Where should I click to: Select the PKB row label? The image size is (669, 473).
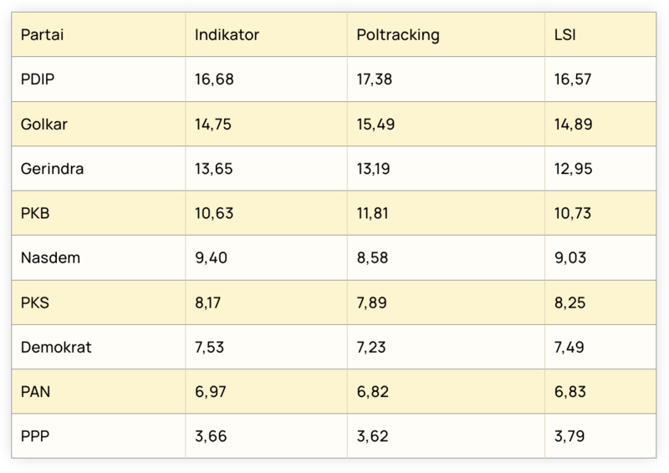(36, 213)
